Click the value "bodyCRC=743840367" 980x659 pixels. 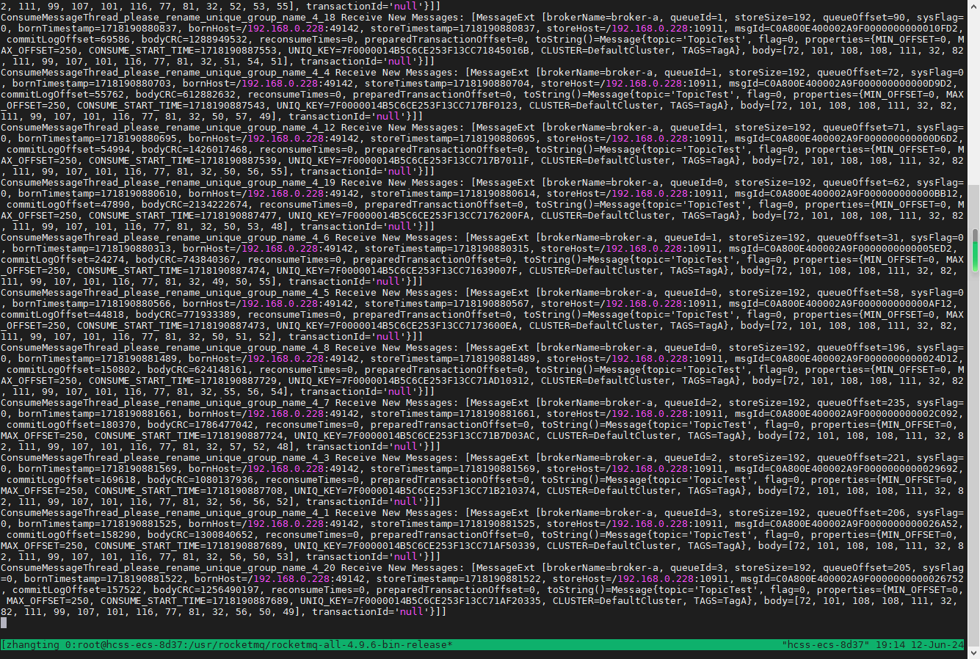click(185, 260)
